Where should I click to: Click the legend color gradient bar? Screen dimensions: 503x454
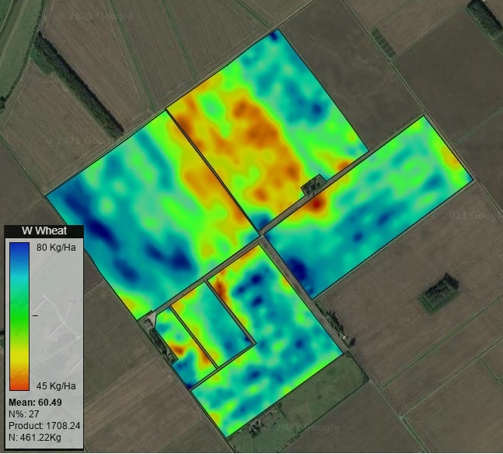tap(19, 316)
